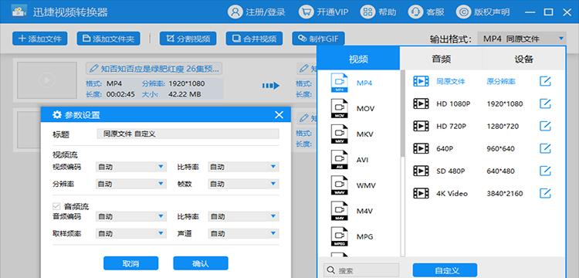The width and height of the screenshot is (579, 278).
Task: Click the film icon beside HD 1080P
Action: (421, 103)
